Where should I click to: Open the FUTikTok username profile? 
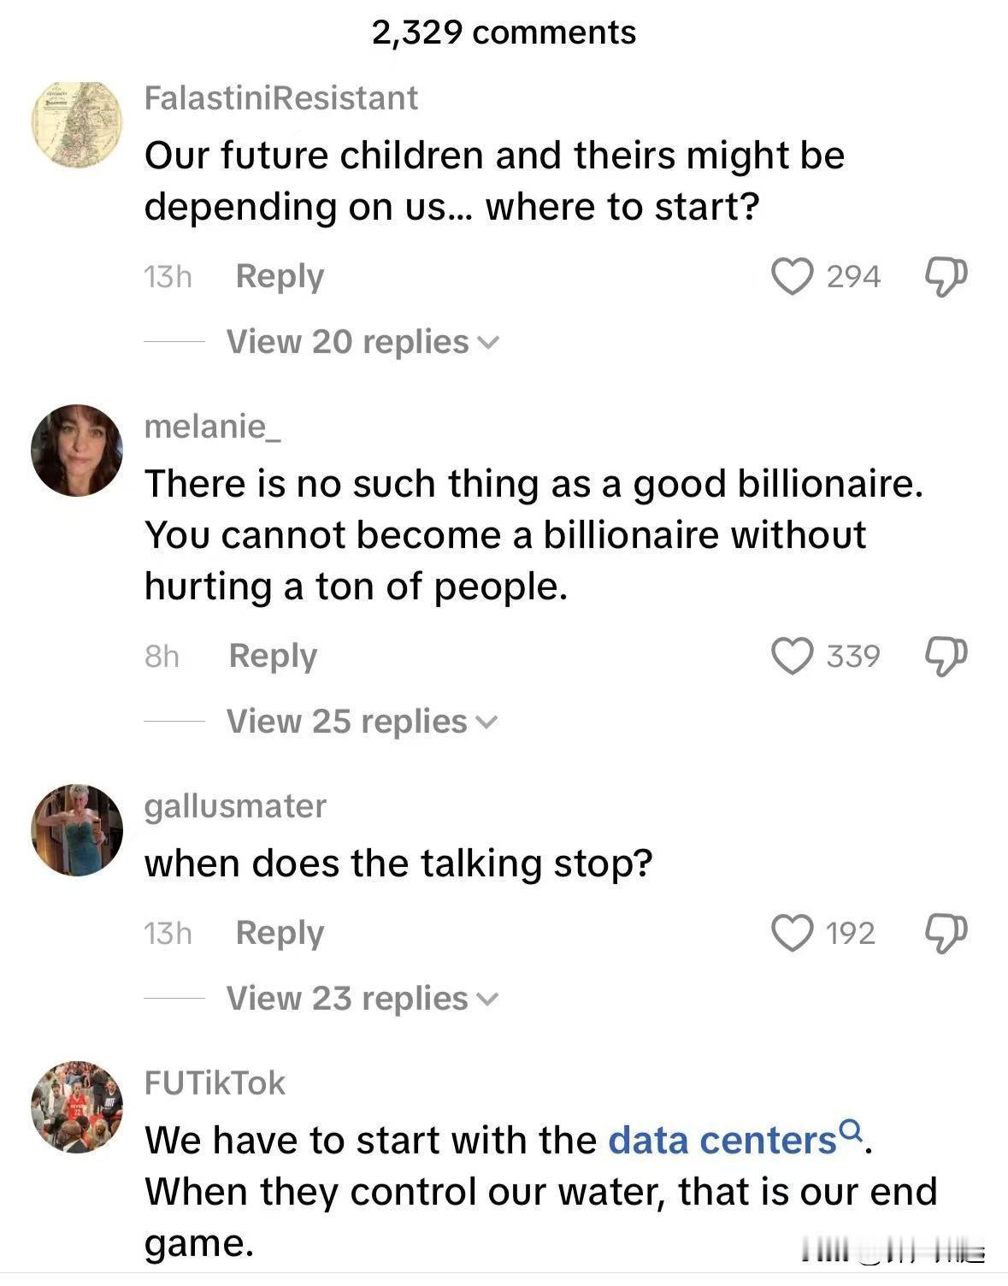pyautogui.click(x=215, y=1082)
